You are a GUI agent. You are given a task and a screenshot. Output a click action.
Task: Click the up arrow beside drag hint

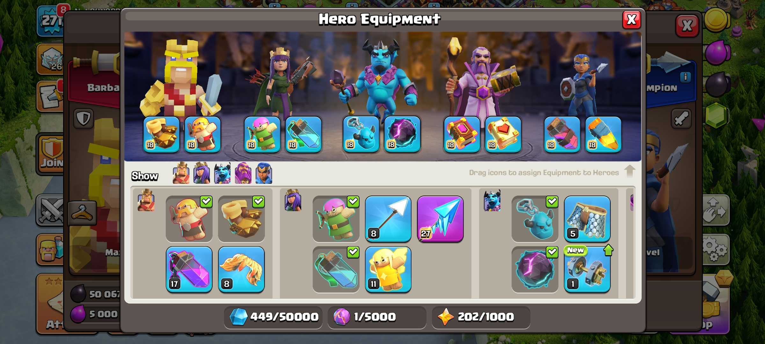(630, 171)
